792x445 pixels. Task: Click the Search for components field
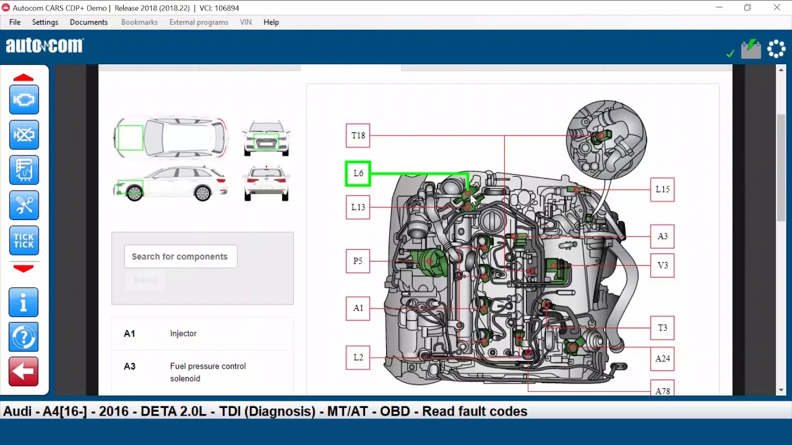181,256
